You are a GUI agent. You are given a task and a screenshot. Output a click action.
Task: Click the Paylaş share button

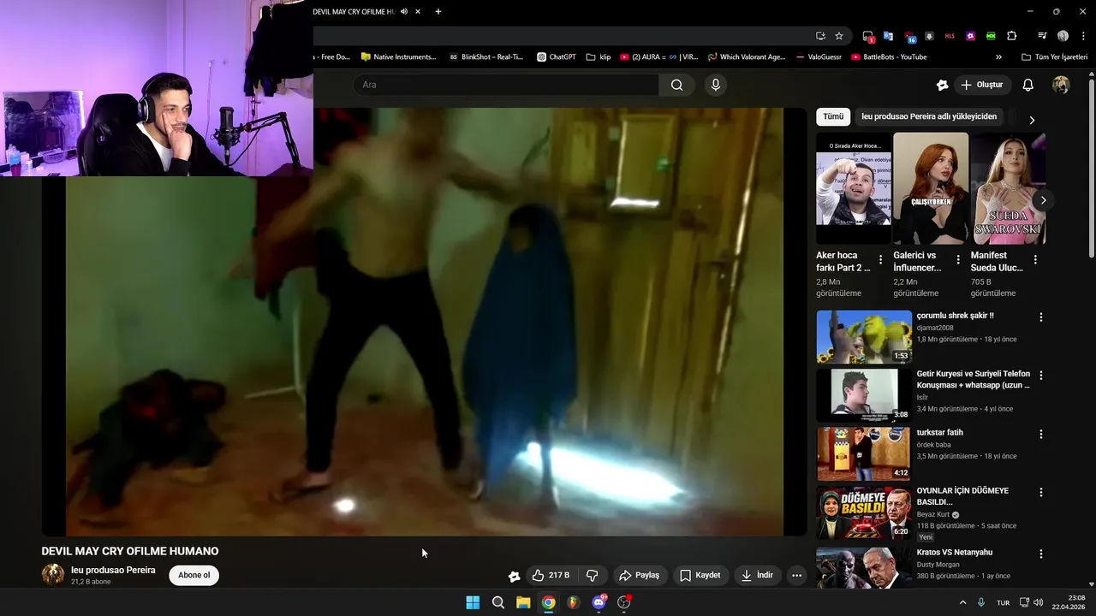[x=639, y=575]
